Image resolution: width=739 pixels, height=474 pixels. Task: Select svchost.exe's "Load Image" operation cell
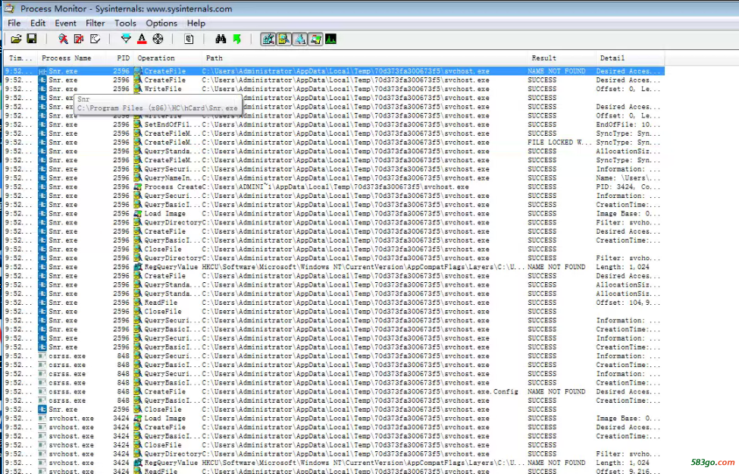pyautogui.click(x=164, y=419)
